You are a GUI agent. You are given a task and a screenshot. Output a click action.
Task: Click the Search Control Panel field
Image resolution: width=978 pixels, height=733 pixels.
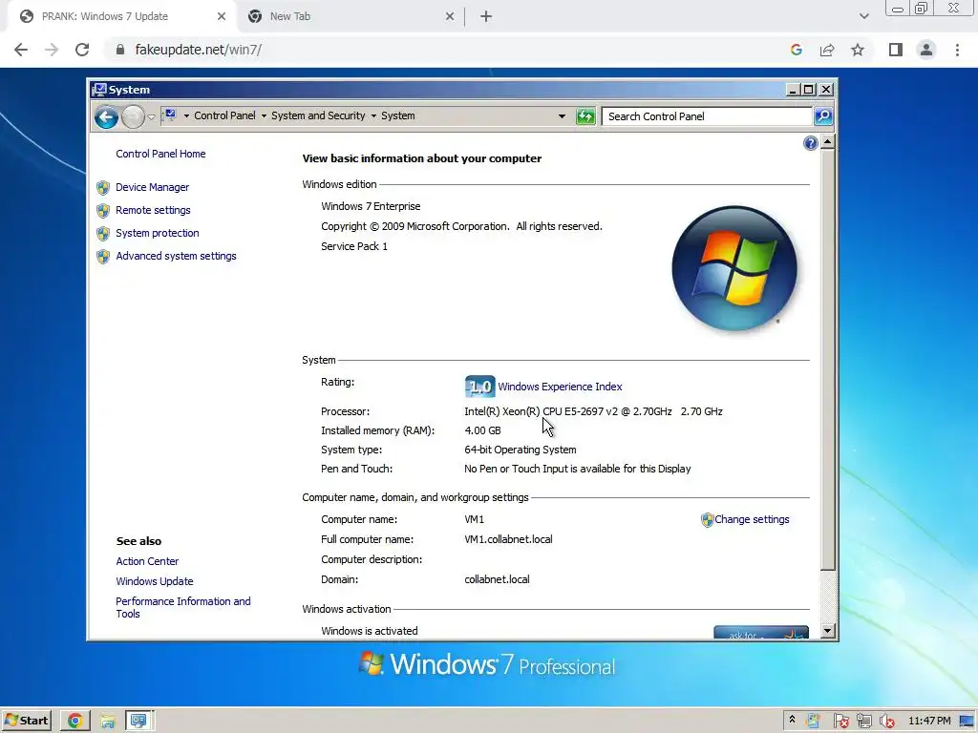click(708, 116)
